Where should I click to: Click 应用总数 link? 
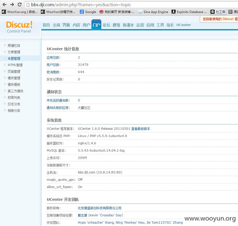coord(54,57)
